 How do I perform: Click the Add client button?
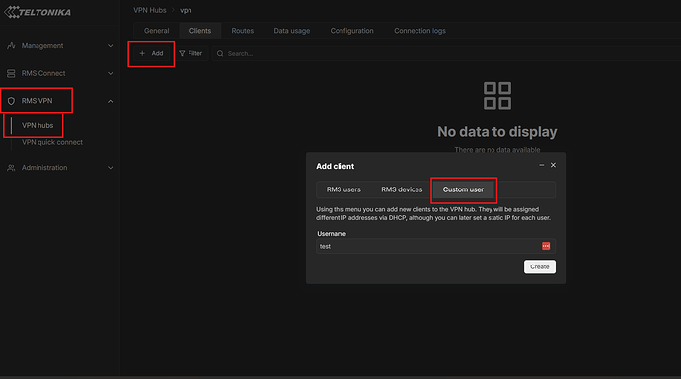click(x=151, y=54)
